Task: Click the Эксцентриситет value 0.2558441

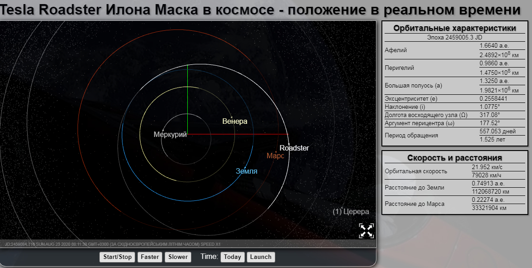Action: [493, 98]
